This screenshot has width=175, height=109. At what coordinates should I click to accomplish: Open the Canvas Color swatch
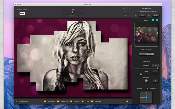pyautogui.click(x=22, y=13)
